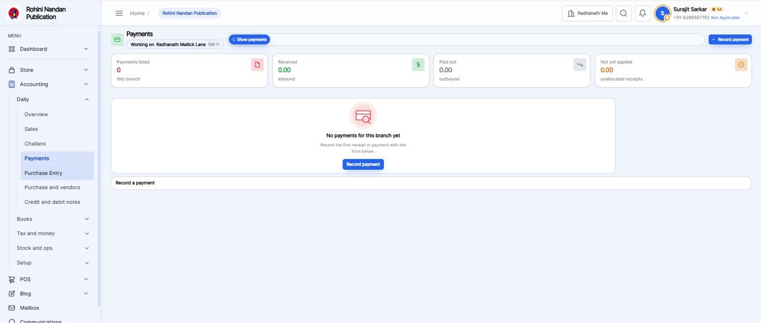Click the Show payments button
Screen dimensions: 761x323
pyautogui.click(x=249, y=40)
